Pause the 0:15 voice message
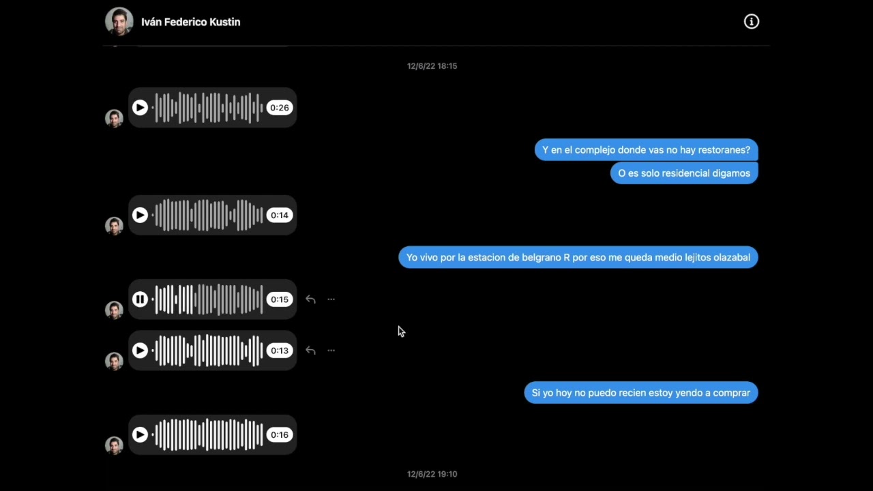The image size is (873, 491). click(x=140, y=299)
